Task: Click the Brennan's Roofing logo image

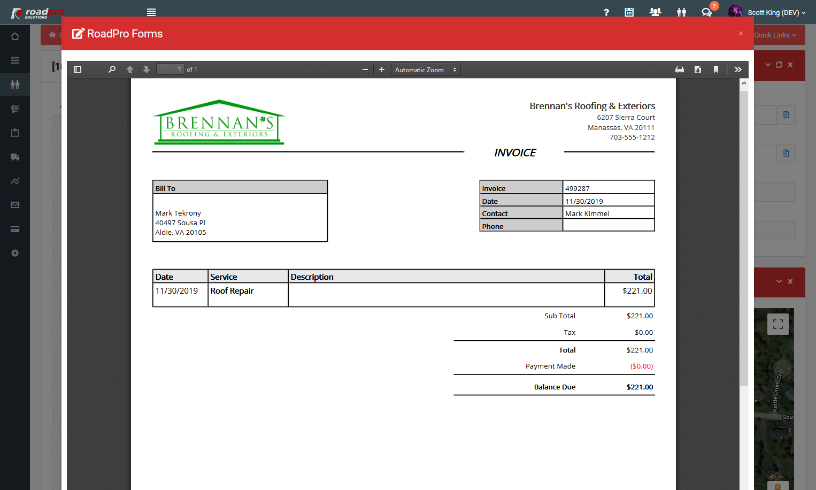Action: point(219,122)
